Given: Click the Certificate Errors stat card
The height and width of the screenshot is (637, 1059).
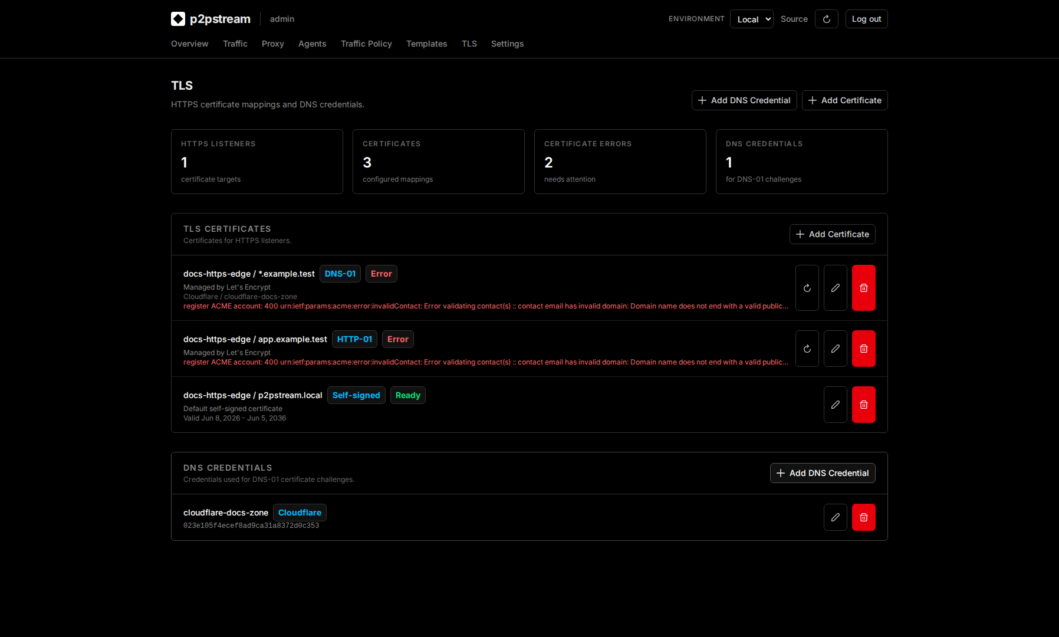Looking at the screenshot, I should click(620, 162).
